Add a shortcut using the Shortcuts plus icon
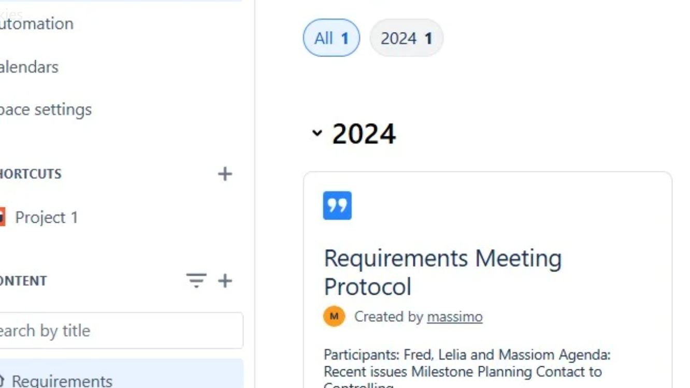The height and width of the screenshot is (388, 690). point(225,174)
